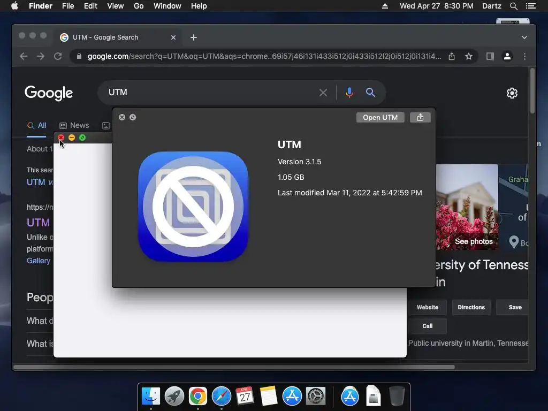Click the Chrome address bar URL

pyautogui.click(x=264, y=56)
